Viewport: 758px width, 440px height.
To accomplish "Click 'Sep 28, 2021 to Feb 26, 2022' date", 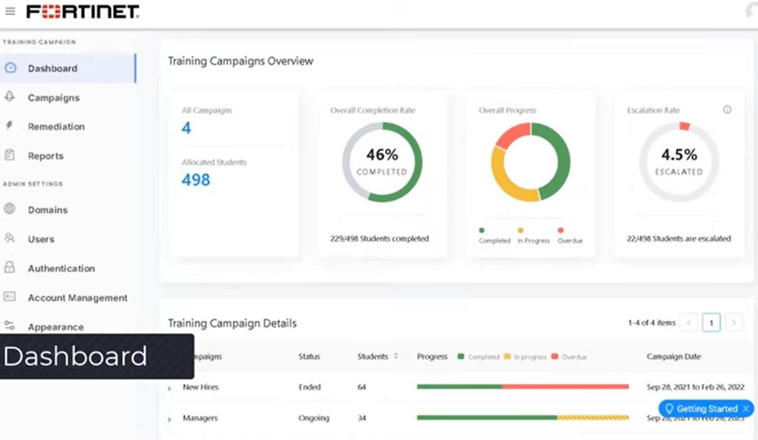I will pyautogui.click(x=697, y=387).
